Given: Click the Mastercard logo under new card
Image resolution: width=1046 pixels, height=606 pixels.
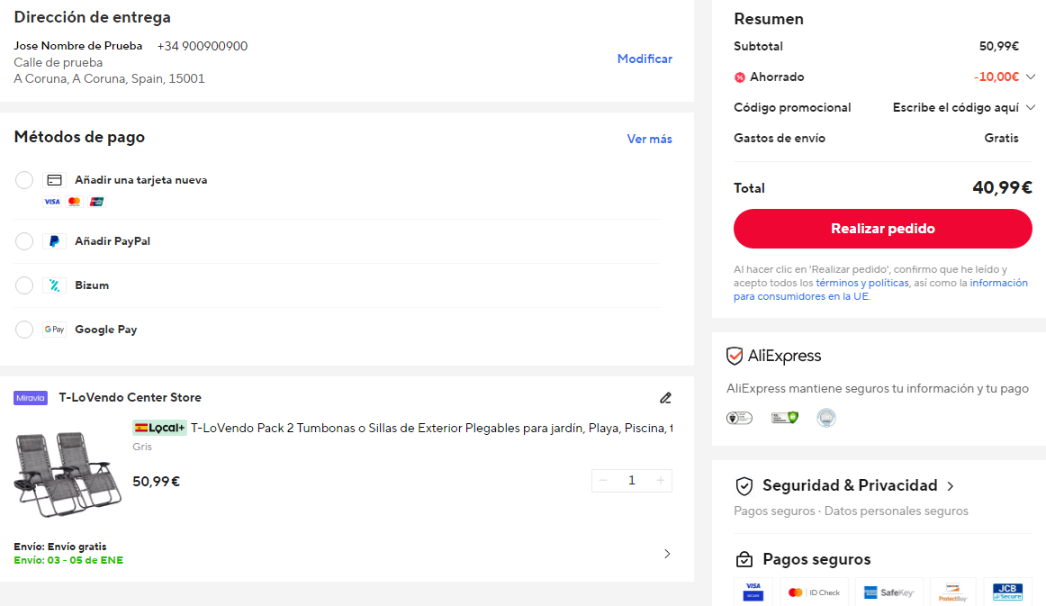Looking at the screenshot, I should [74, 202].
